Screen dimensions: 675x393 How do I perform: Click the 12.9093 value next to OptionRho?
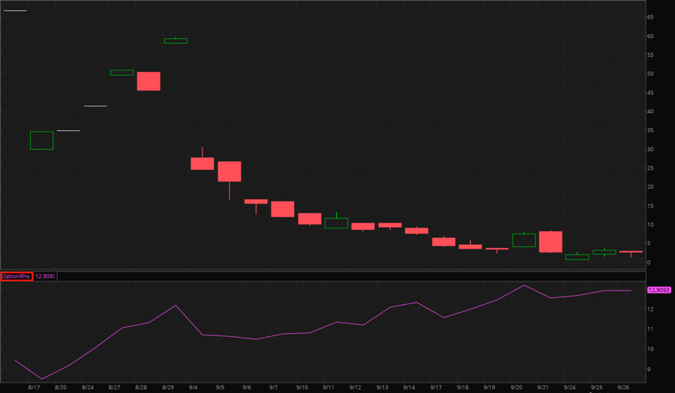pos(44,276)
